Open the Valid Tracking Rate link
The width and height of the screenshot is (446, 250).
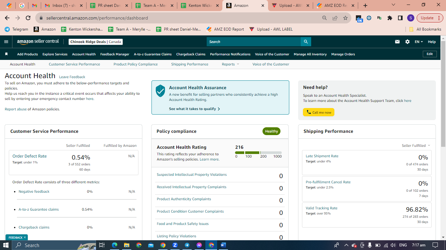[322, 208]
